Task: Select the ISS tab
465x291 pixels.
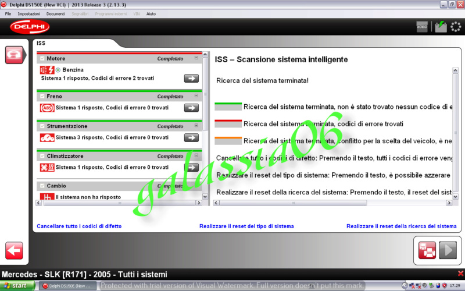Action: tap(41, 43)
